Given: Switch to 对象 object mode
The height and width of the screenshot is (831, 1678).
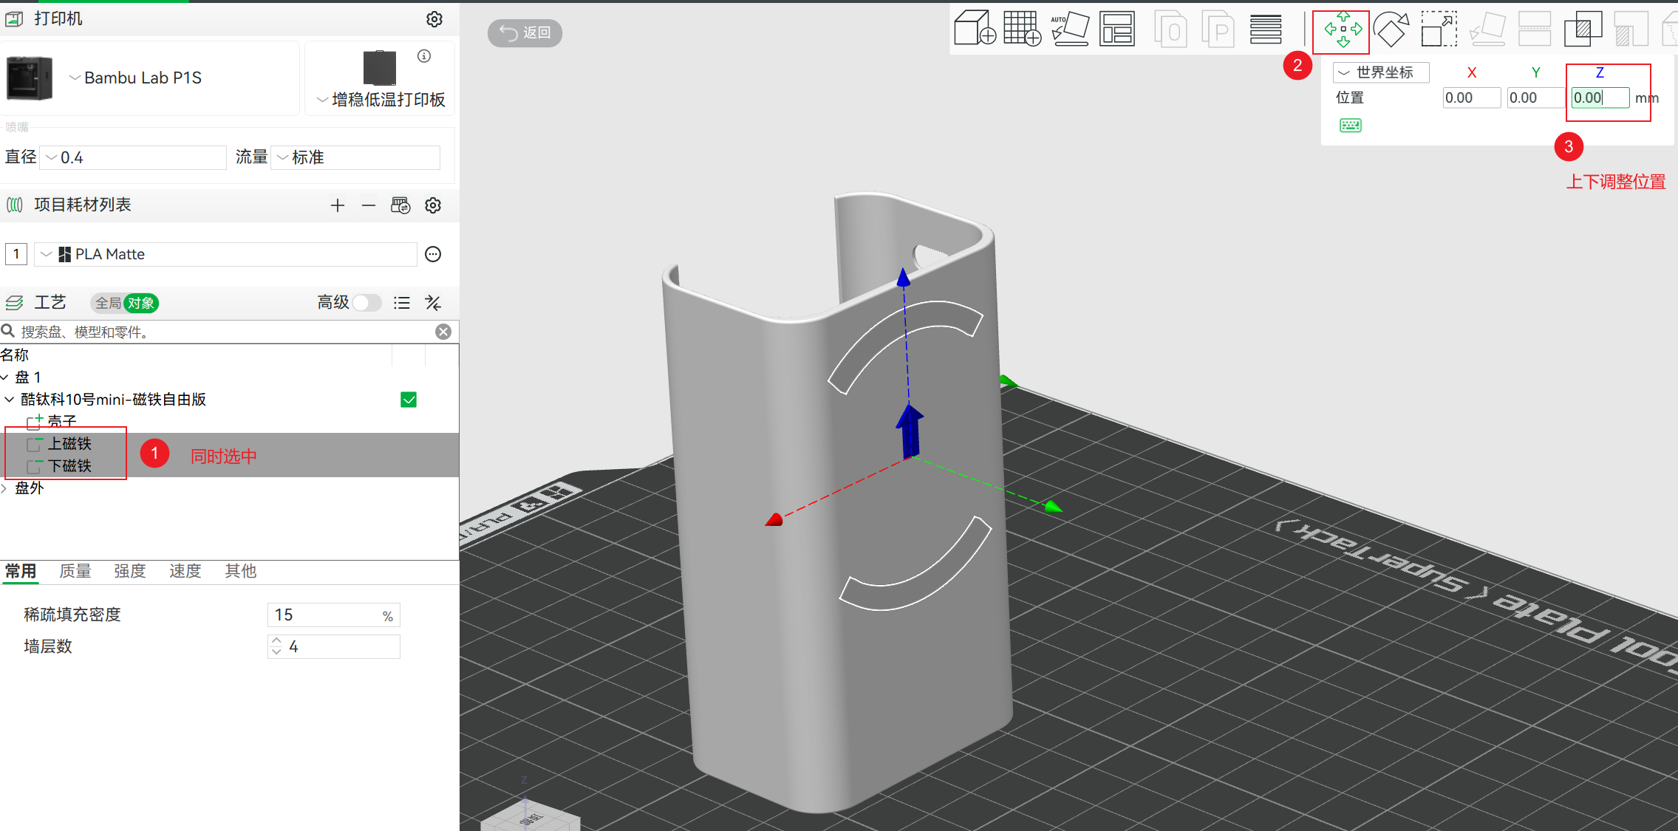Looking at the screenshot, I should click(141, 303).
